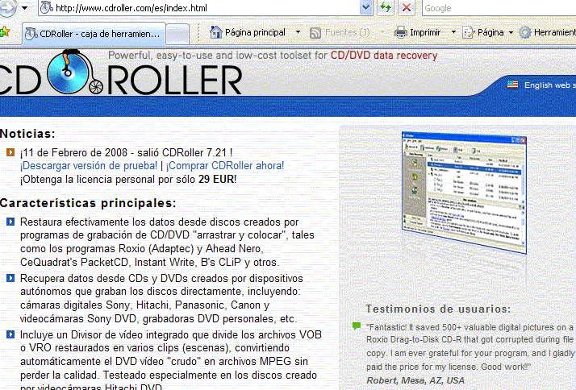This screenshot has width=576, height=390.
Task: Open the English web site link
Action: [x=550, y=85]
